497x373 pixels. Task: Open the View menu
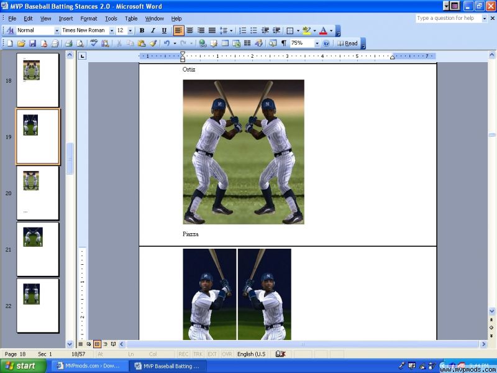coord(45,19)
